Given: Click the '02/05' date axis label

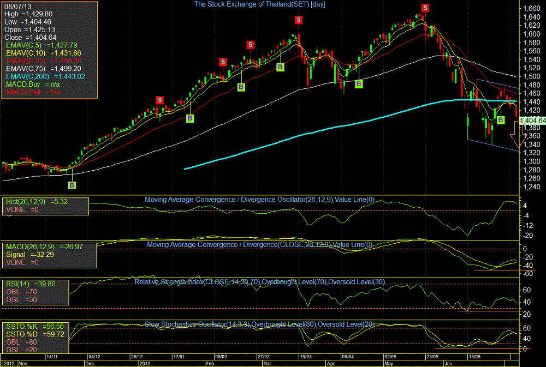Looking at the screenshot, I should click(390, 357).
